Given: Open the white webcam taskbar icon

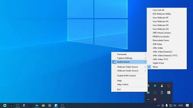Looking at the screenshot, I should coord(24,105).
